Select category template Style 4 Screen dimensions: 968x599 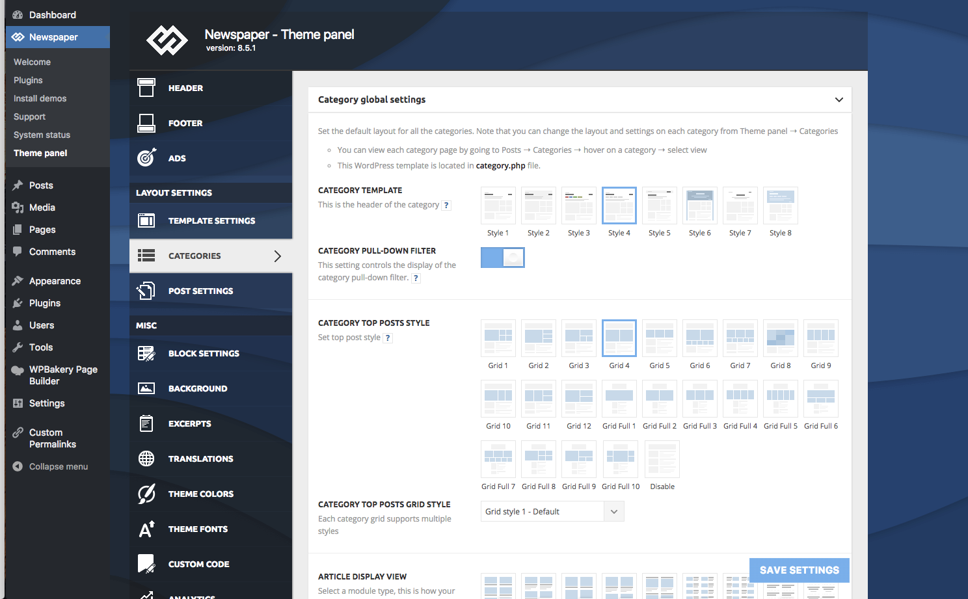coord(619,206)
